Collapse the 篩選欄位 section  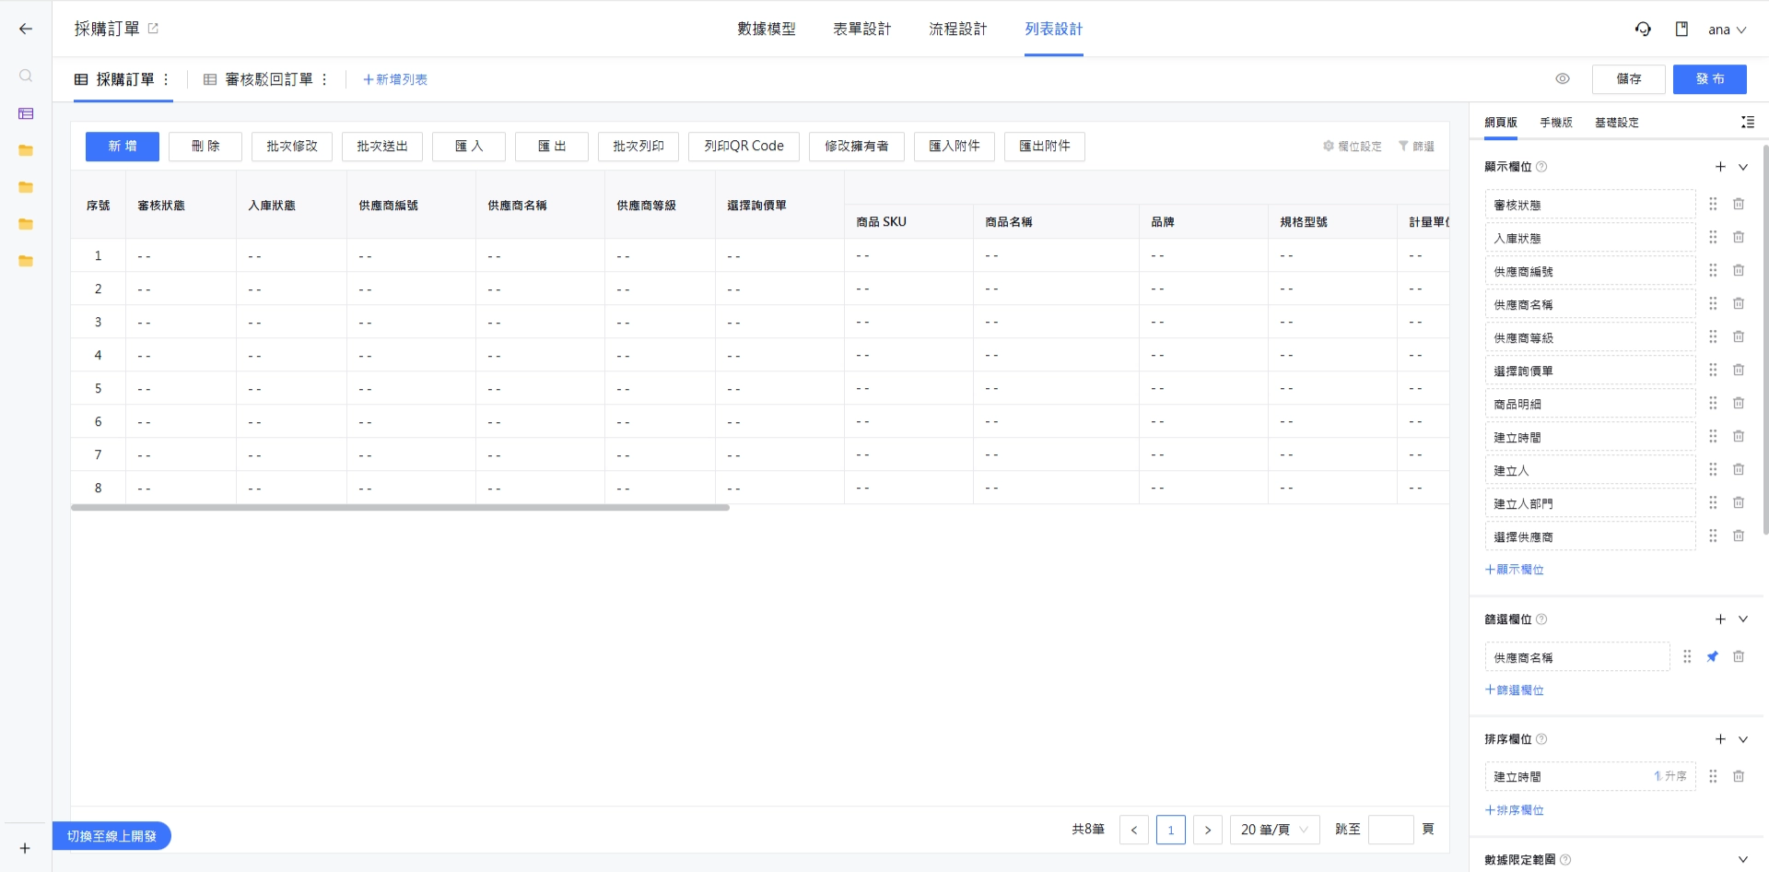(x=1743, y=619)
